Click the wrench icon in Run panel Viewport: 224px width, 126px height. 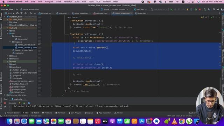pyautogui.click(x=5, y=106)
